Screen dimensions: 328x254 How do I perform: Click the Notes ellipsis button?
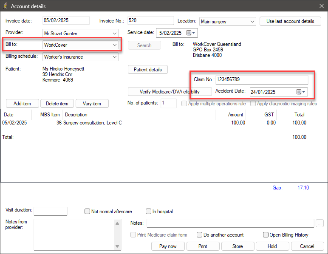(320, 223)
